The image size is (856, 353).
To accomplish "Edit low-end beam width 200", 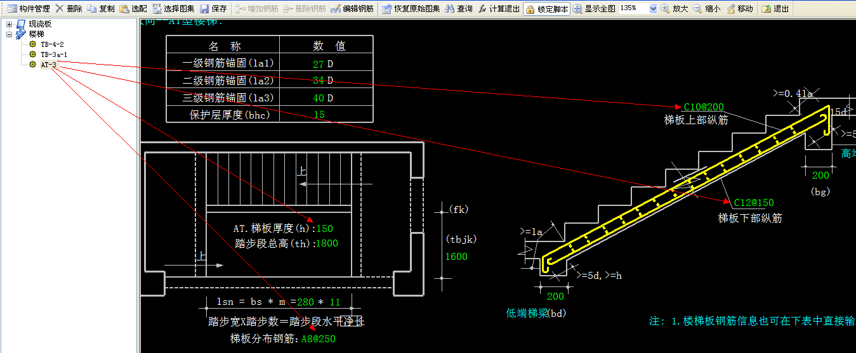I will [x=555, y=296].
